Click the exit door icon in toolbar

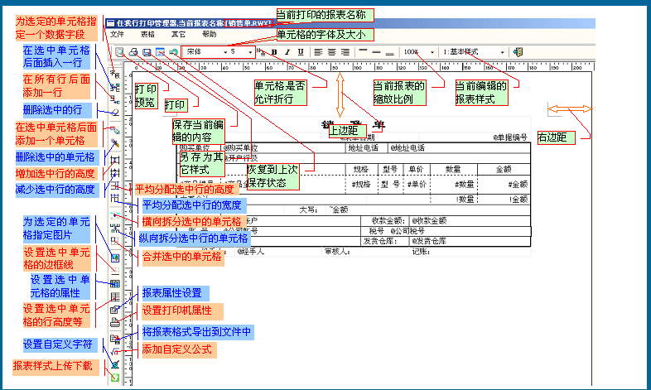(518, 52)
